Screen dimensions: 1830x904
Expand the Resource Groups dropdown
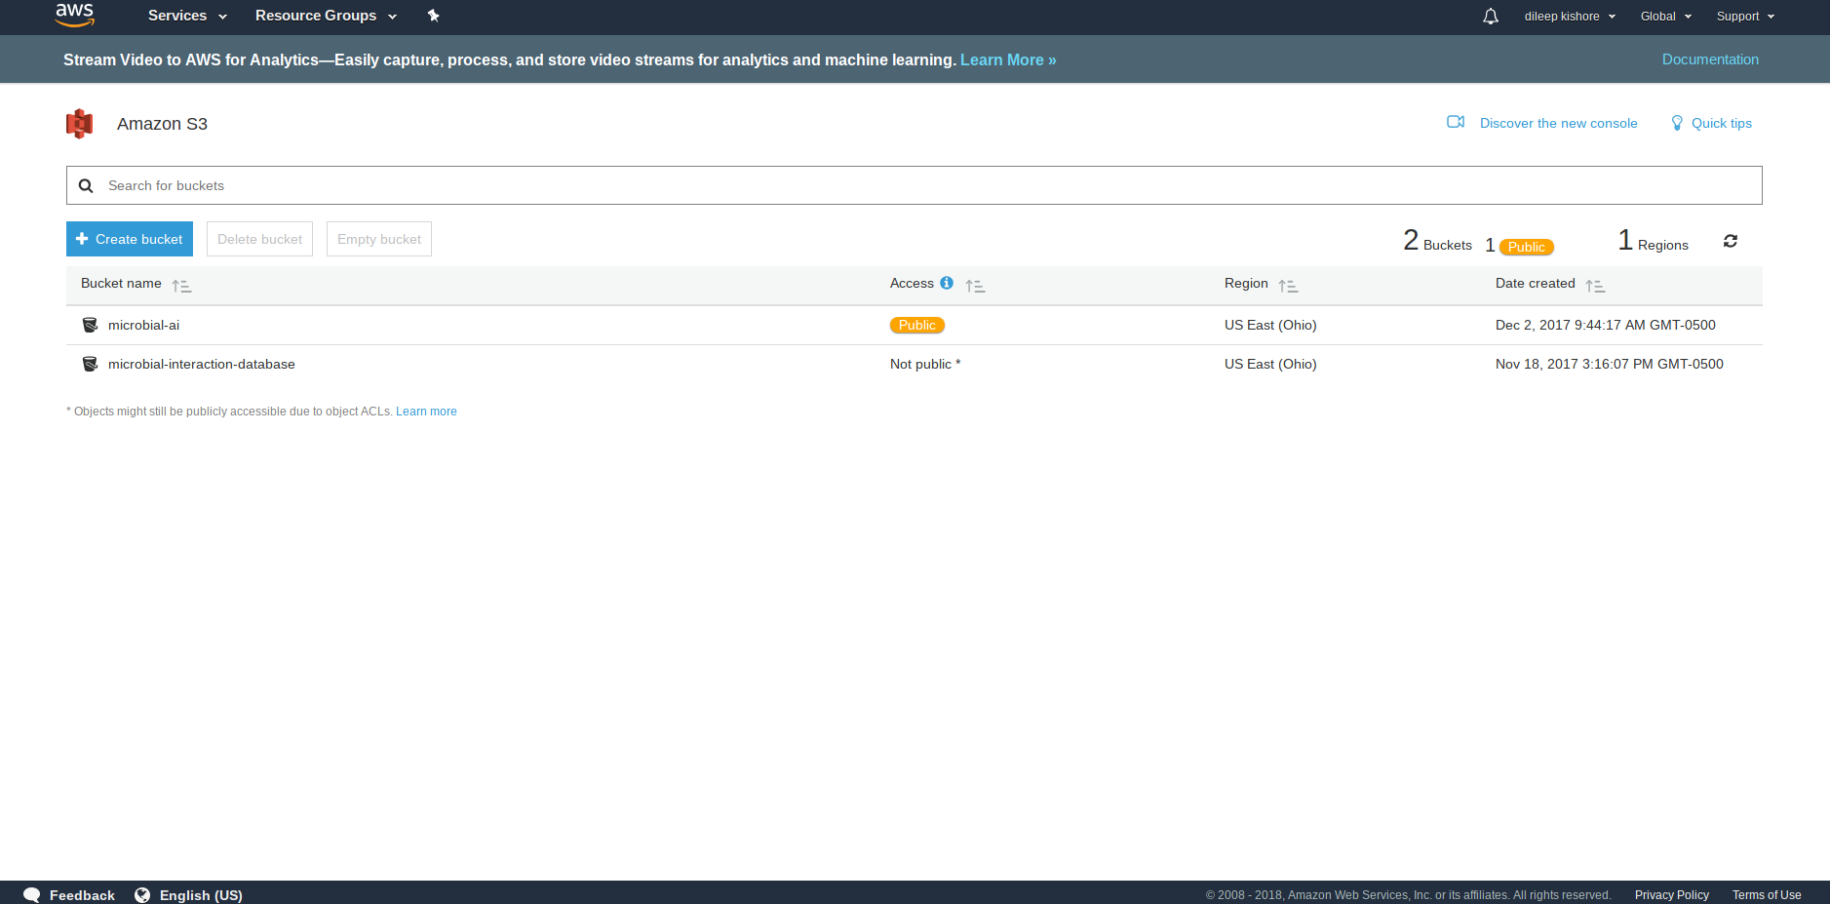tap(327, 16)
